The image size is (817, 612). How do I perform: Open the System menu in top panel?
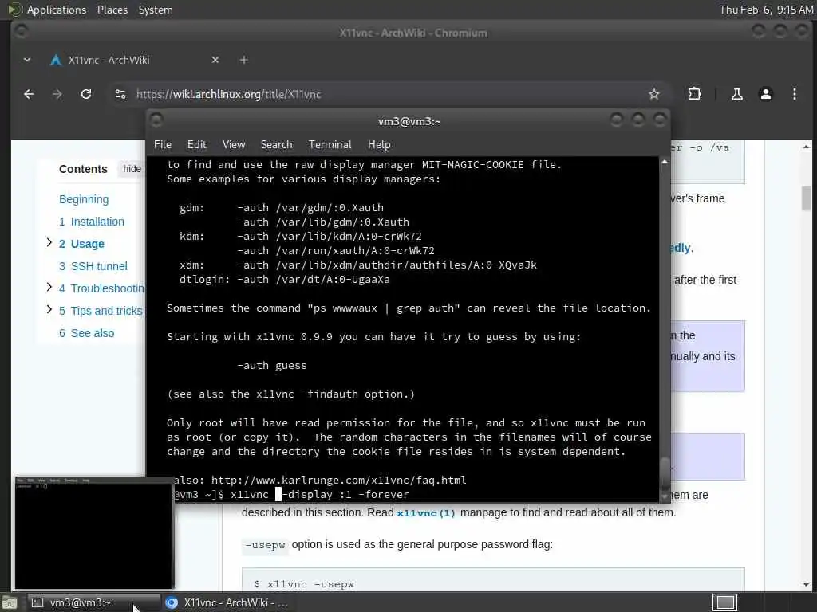[156, 10]
